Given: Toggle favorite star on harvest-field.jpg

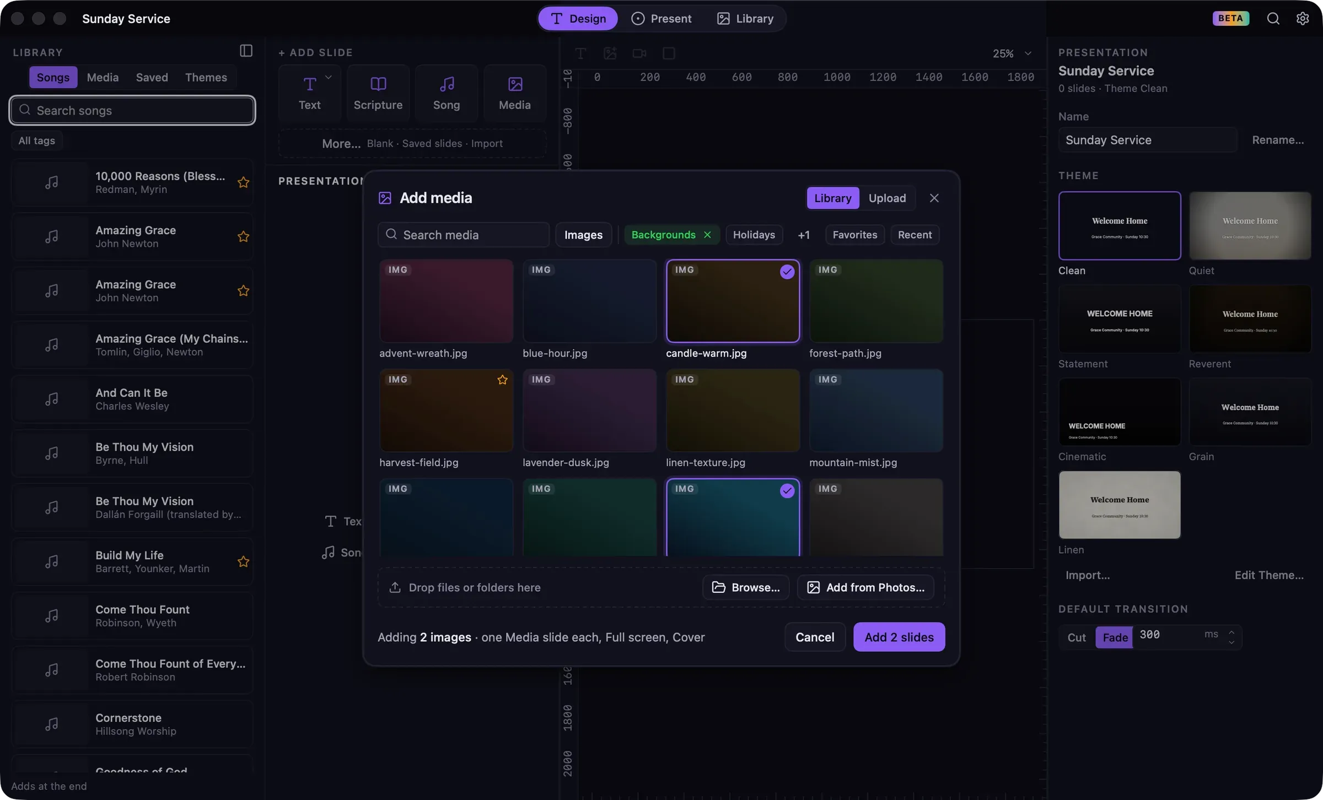Looking at the screenshot, I should pos(502,380).
